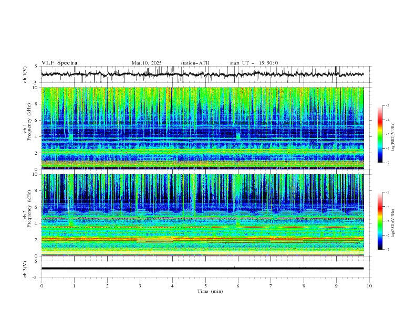Click time axis tick label '9'
This screenshot has width=416, height=321.
point(336,286)
